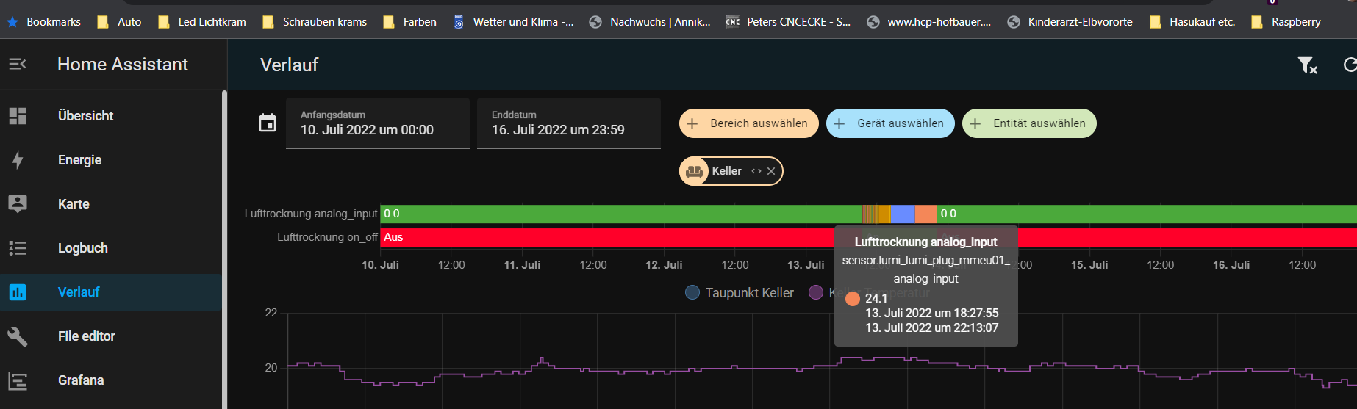Screen dimensions: 1357x409
Task: Remove the Keller area chip
Action: click(771, 171)
